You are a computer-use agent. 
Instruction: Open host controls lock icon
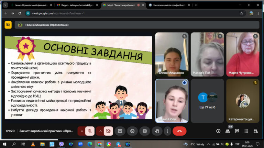[x=255, y=131]
